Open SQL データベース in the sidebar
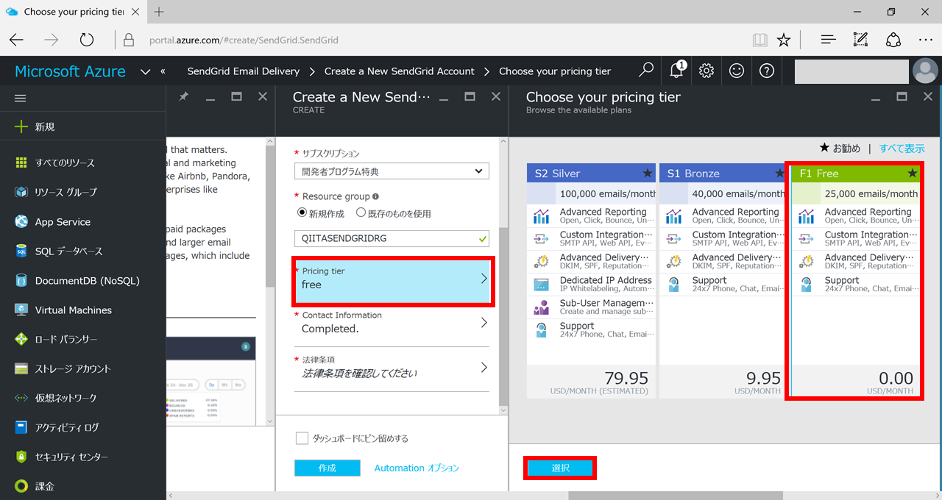Image resolution: width=942 pixels, height=500 pixels. [83, 251]
